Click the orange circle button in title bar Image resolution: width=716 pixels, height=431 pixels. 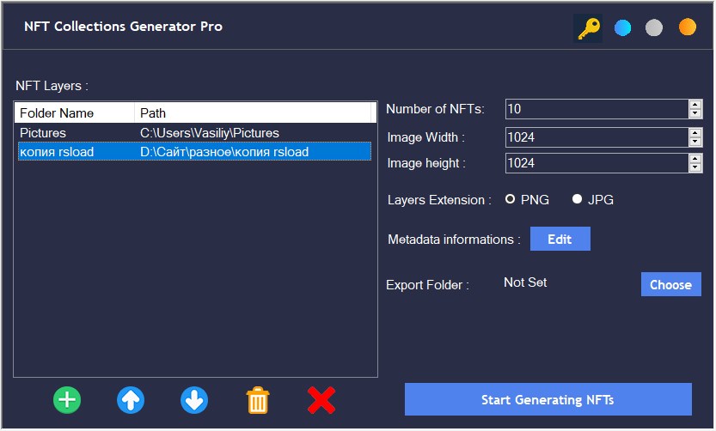688,27
